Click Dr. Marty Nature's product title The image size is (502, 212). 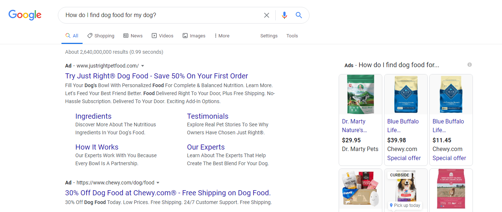(x=354, y=126)
